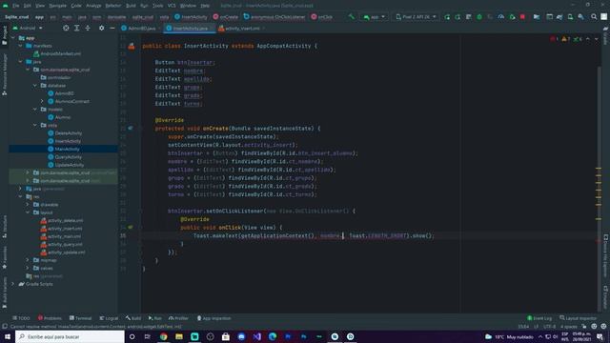This screenshot has width=610, height=343.
Task: Open the Pixel 2 API device dropdown
Action: 416,17
